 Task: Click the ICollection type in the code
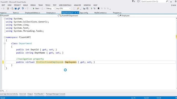[x=43, y=62]
